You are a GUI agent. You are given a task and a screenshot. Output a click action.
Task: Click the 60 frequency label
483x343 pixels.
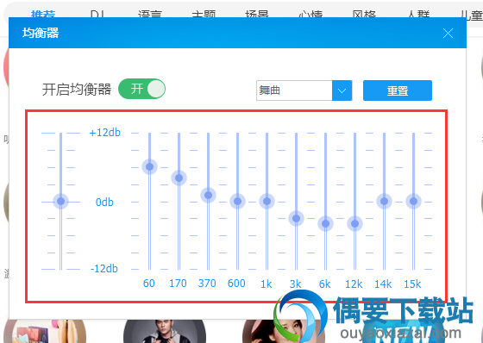point(149,284)
